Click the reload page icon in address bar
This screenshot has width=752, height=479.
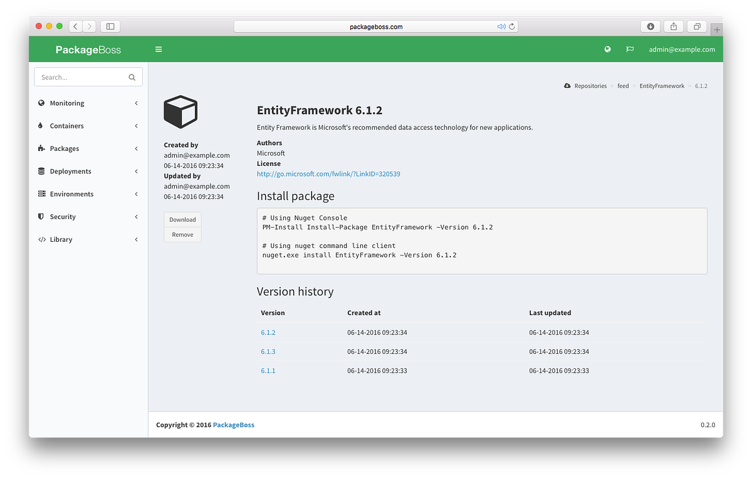512,26
